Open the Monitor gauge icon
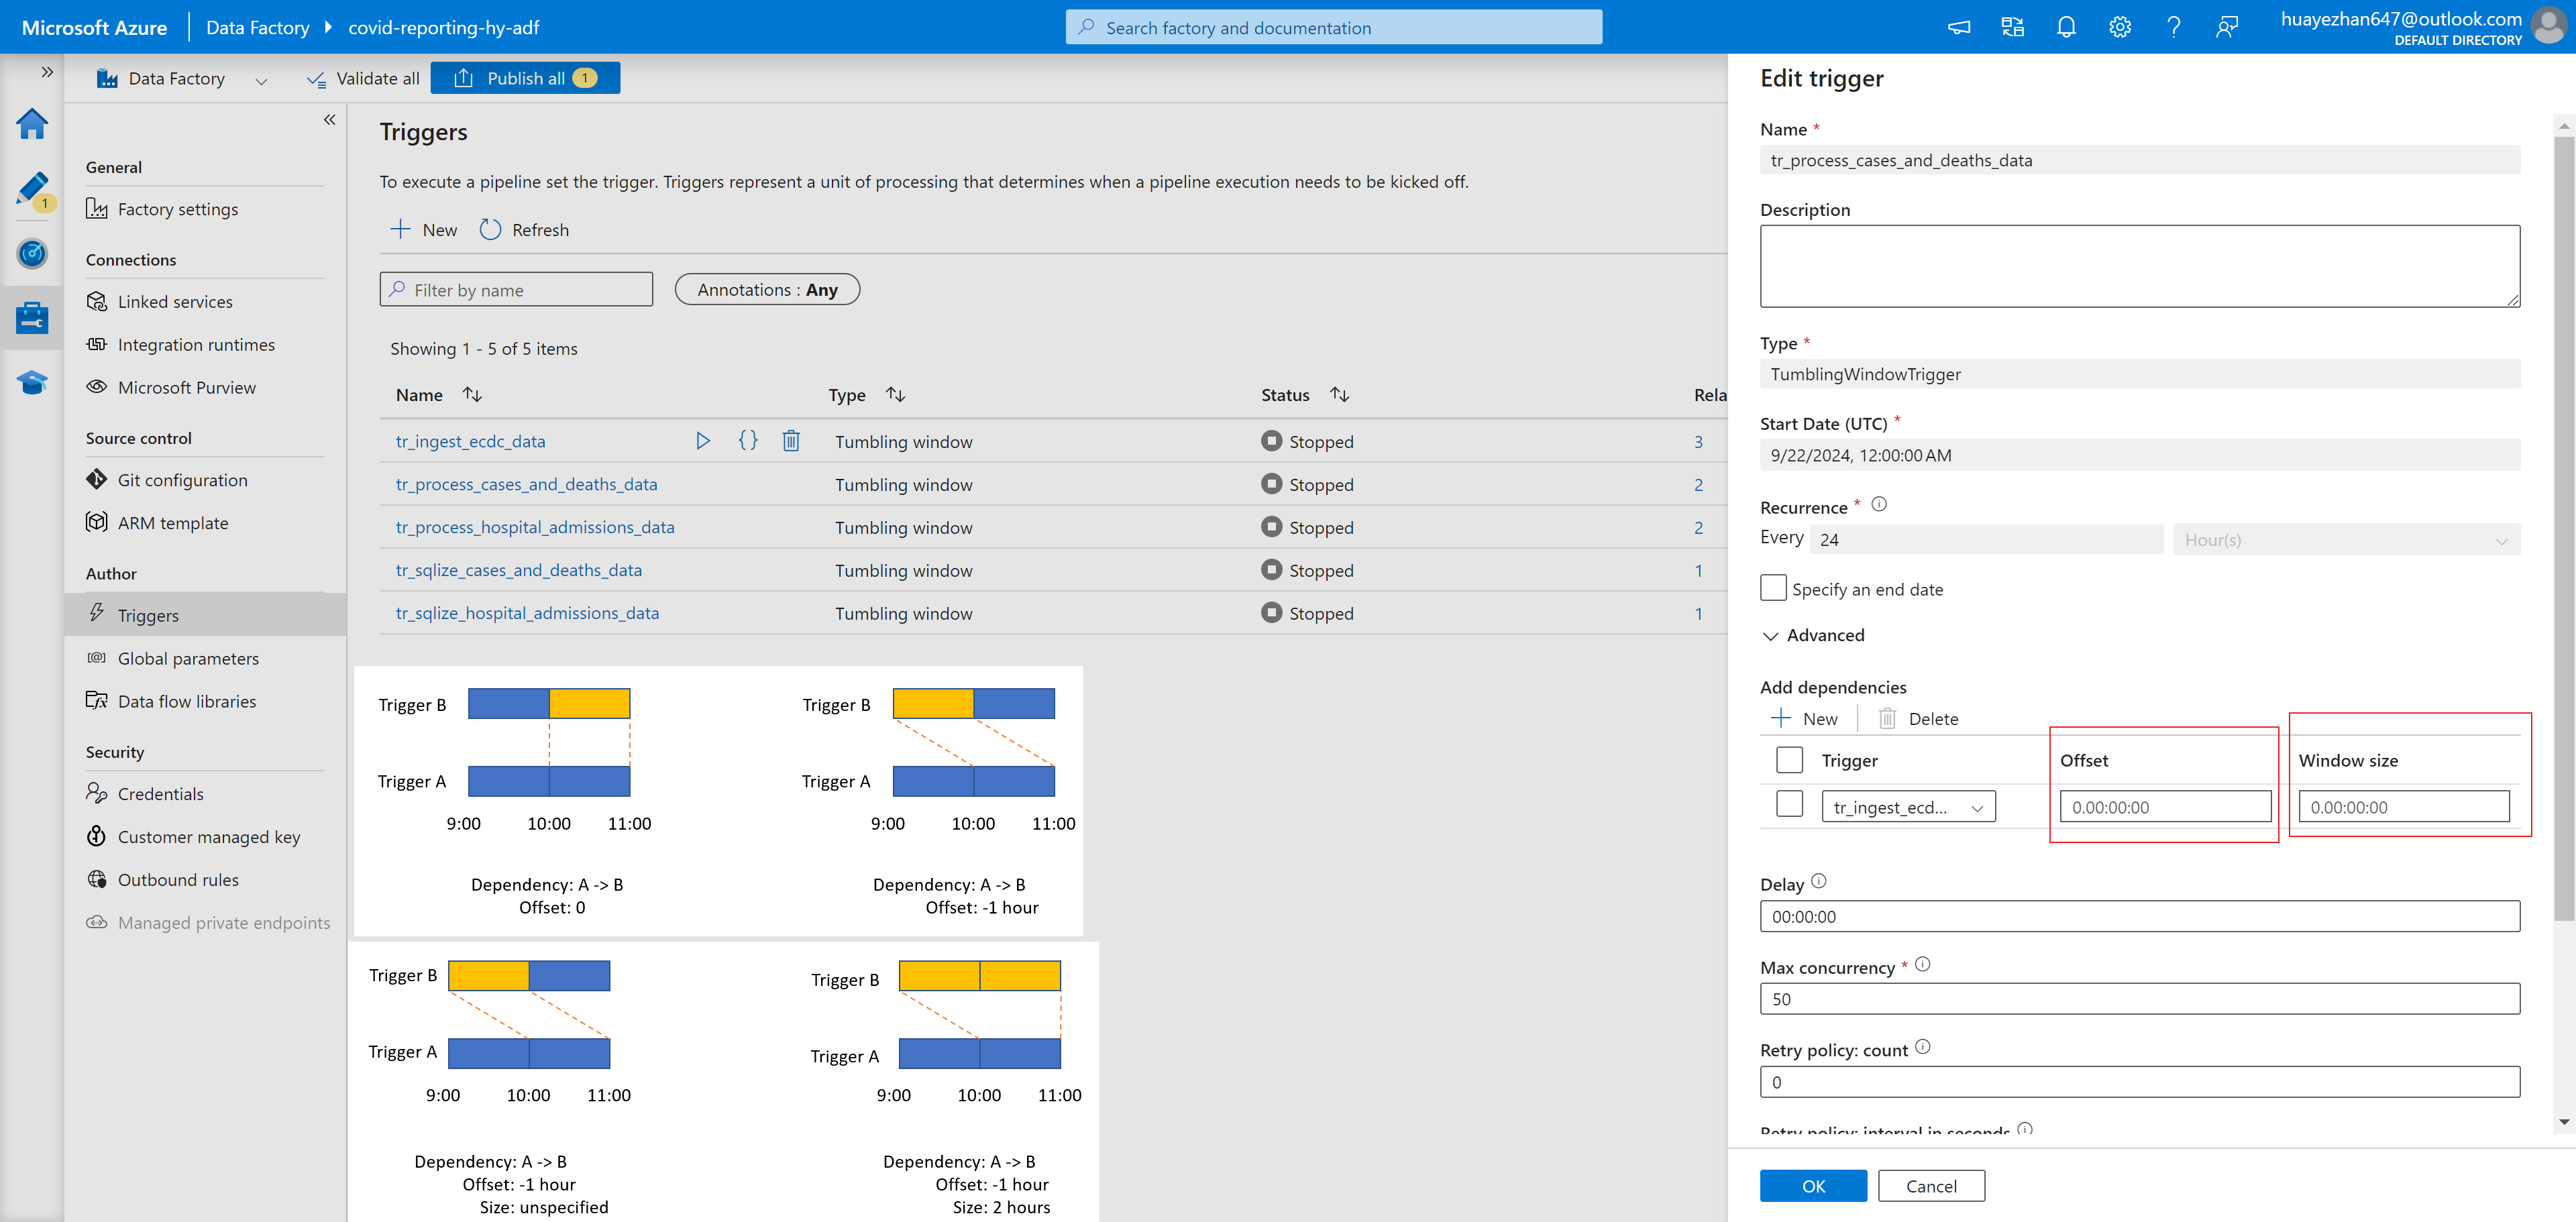Viewport: 2576px width, 1222px height. point(32,253)
